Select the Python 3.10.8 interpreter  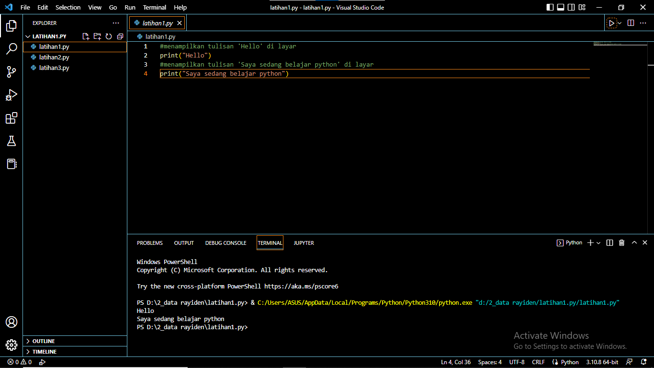click(x=602, y=362)
